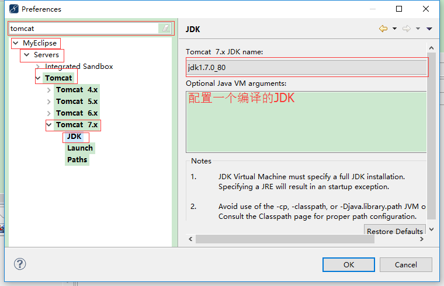Click the filter text field containing tomcat

(x=84, y=28)
